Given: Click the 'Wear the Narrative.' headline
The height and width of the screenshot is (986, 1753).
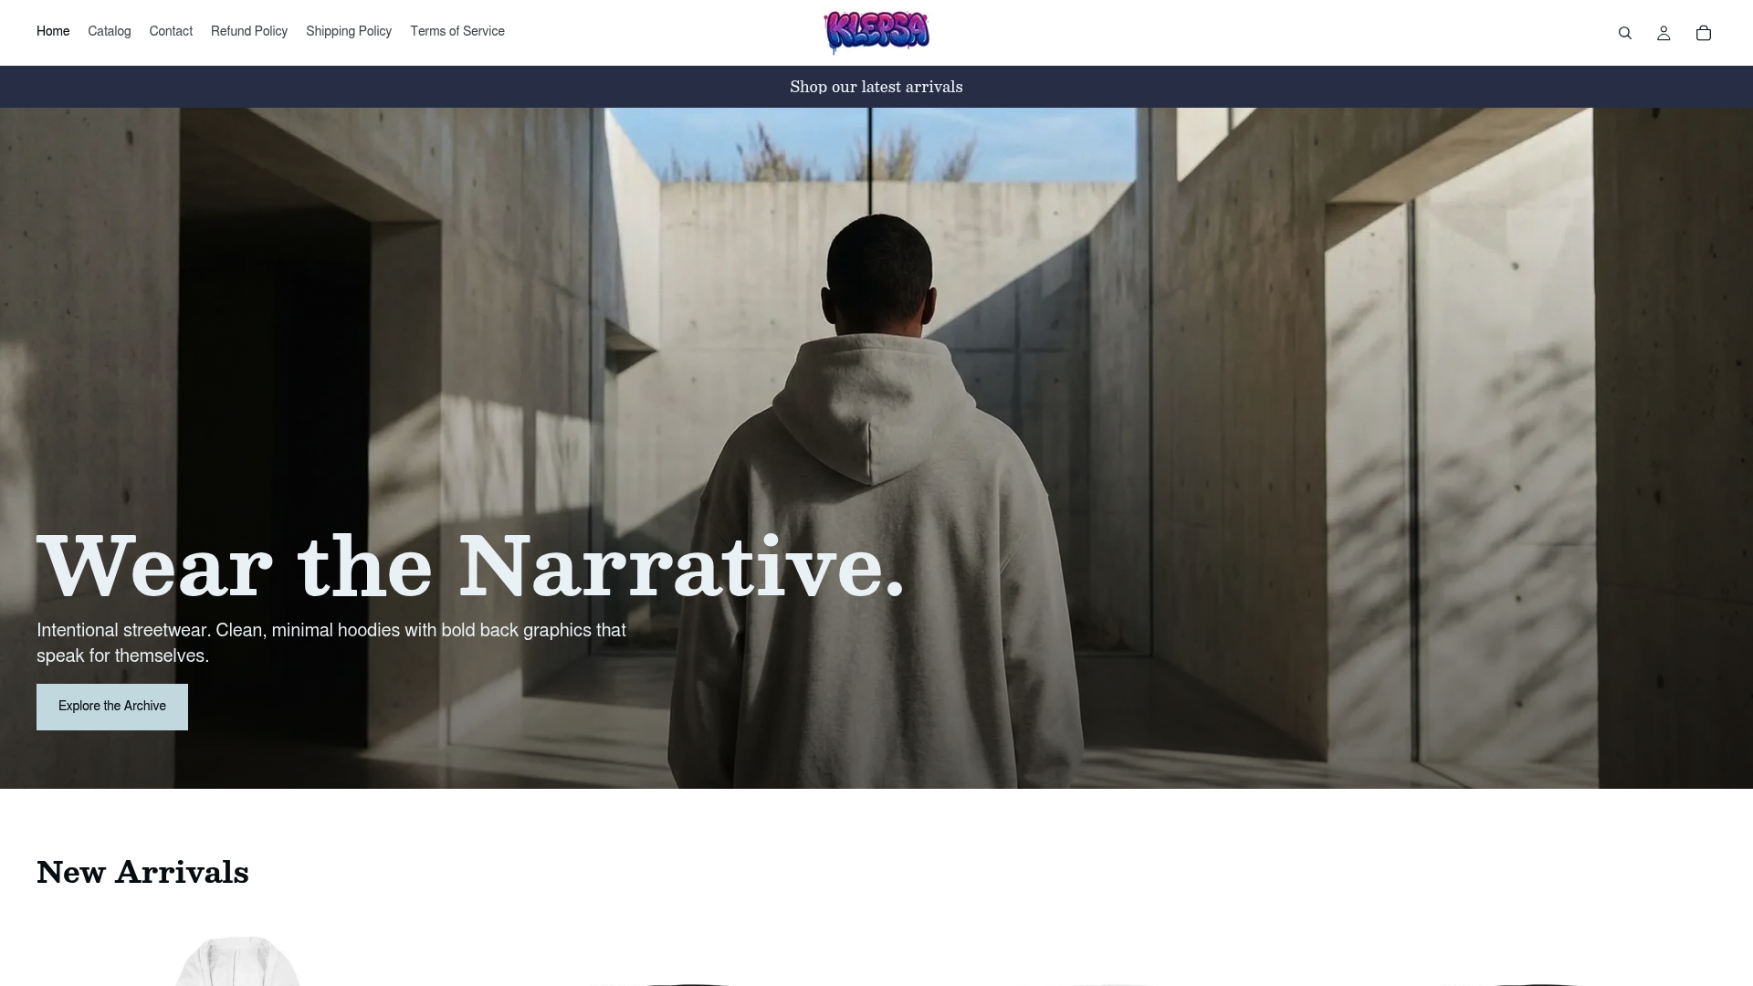Looking at the screenshot, I should point(471,566).
